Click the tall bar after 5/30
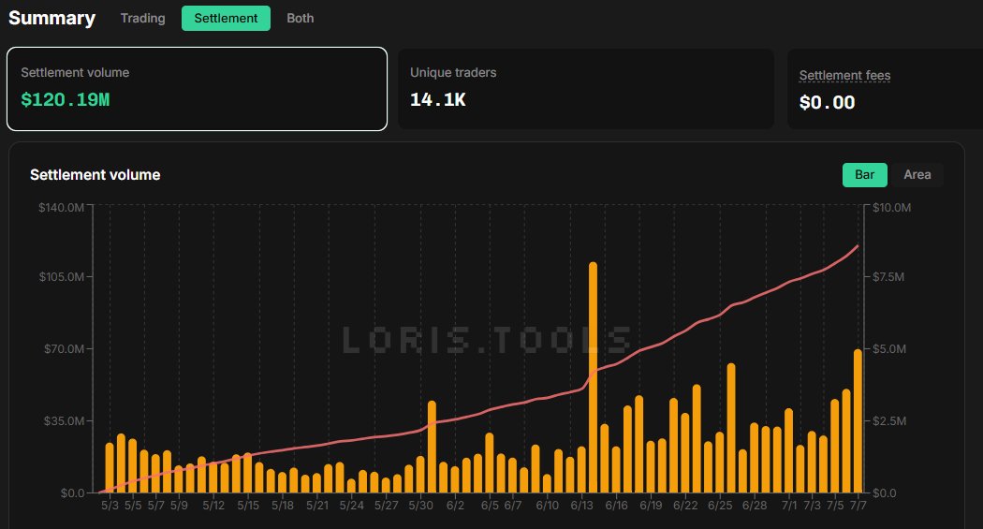The width and height of the screenshot is (983, 529). point(432,447)
